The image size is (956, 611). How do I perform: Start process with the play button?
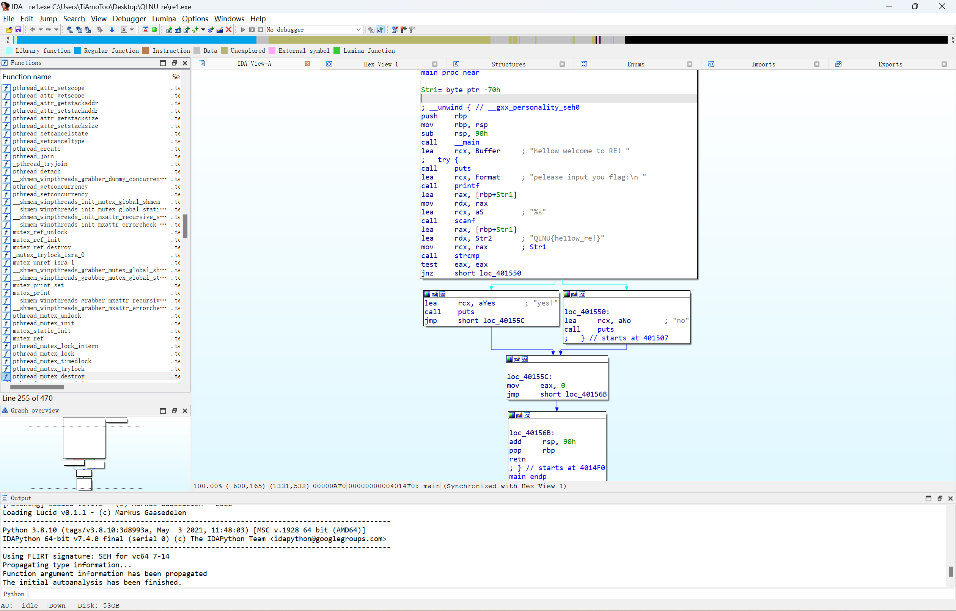tap(243, 29)
